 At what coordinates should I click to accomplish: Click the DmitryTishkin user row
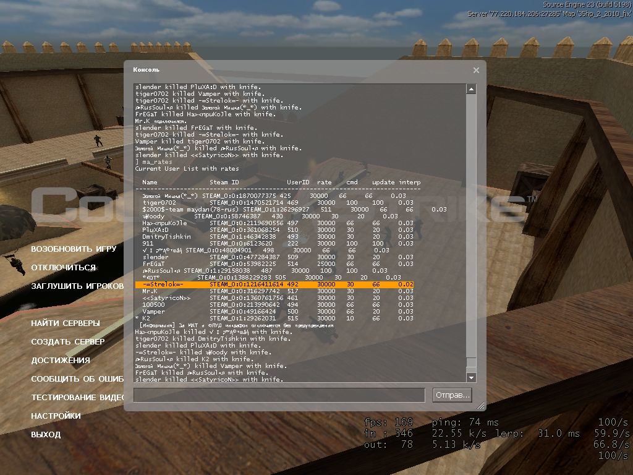coord(278,237)
